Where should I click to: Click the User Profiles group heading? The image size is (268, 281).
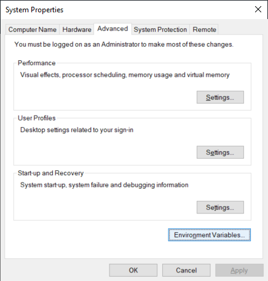coord(37,118)
